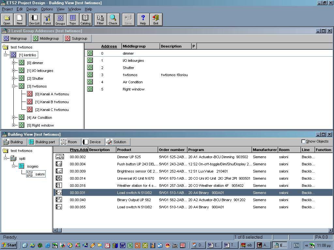Collapse the spiti building node
334x250 pixels.
coord(6,159)
